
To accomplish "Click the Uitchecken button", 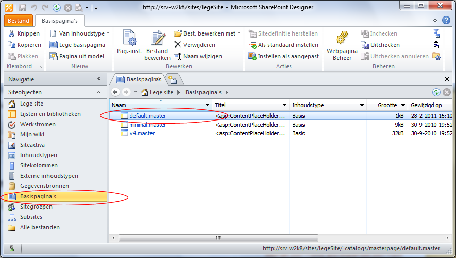I will pyautogui.click(x=380, y=45).
